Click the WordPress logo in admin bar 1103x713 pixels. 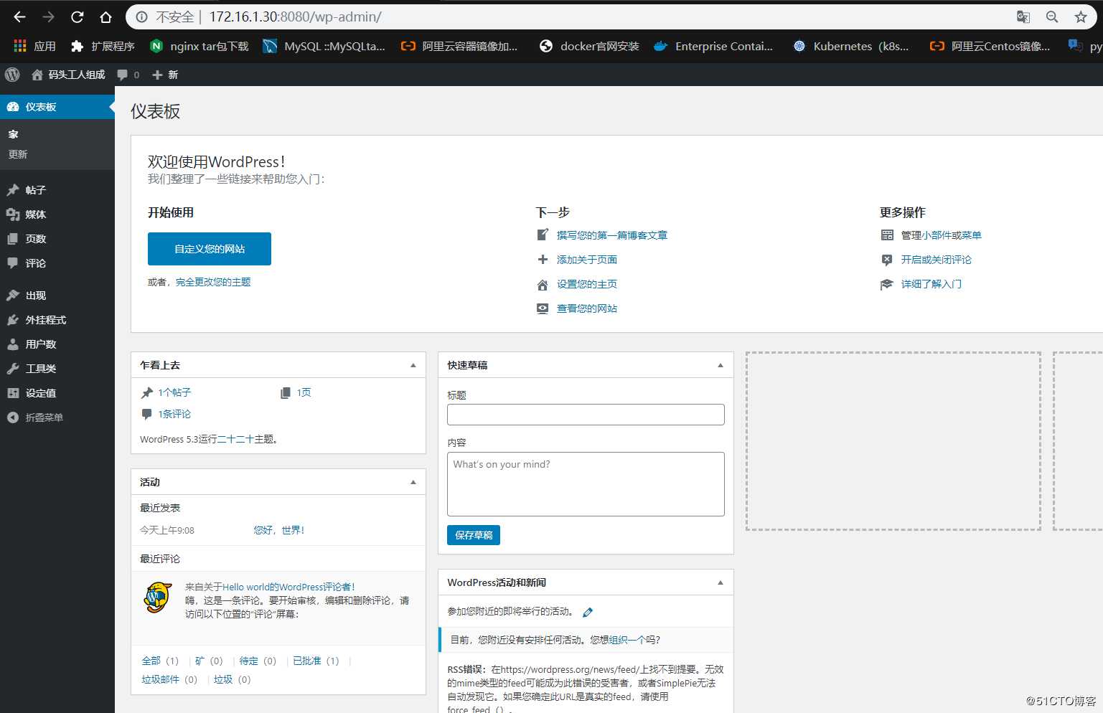(12, 75)
